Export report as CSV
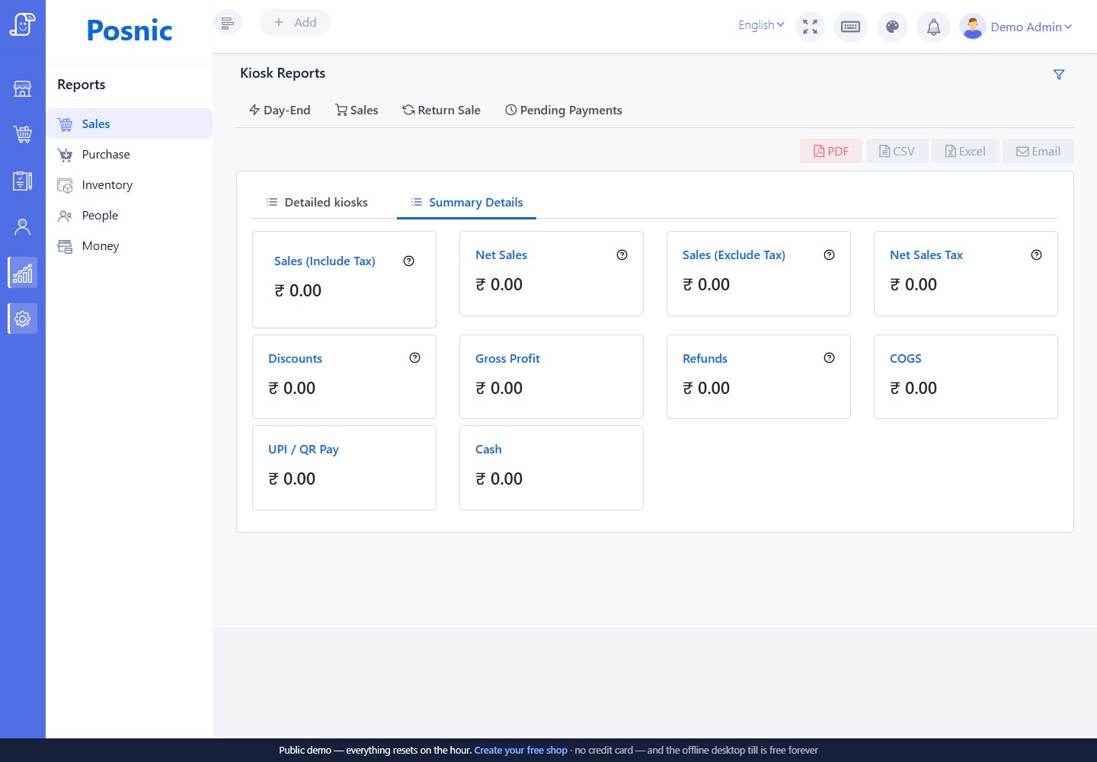 897,151
